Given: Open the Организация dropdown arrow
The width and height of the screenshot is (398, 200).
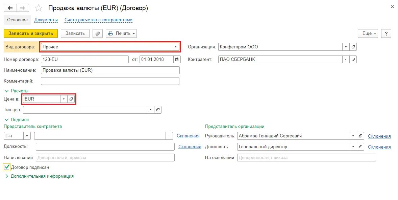Looking at the screenshot, I should [346, 47].
